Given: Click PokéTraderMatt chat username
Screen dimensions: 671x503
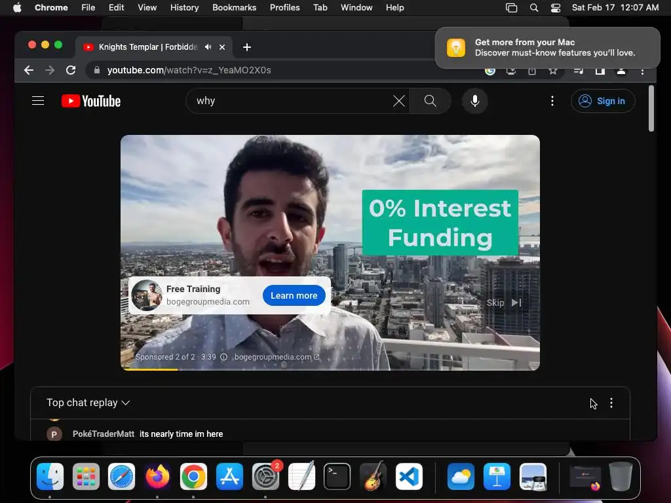Looking at the screenshot, I should (103, 434).
